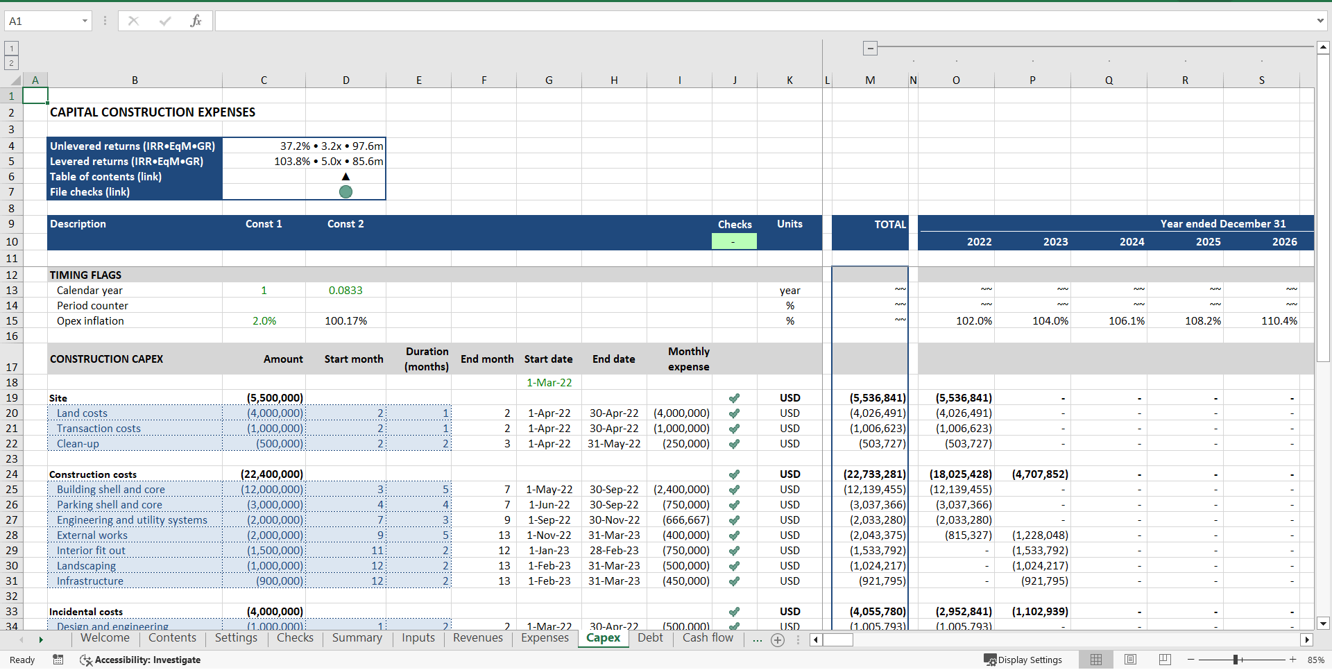Switch to Page Layout view icon
The image size is (1332, 670).
(x=1130, y=660)
